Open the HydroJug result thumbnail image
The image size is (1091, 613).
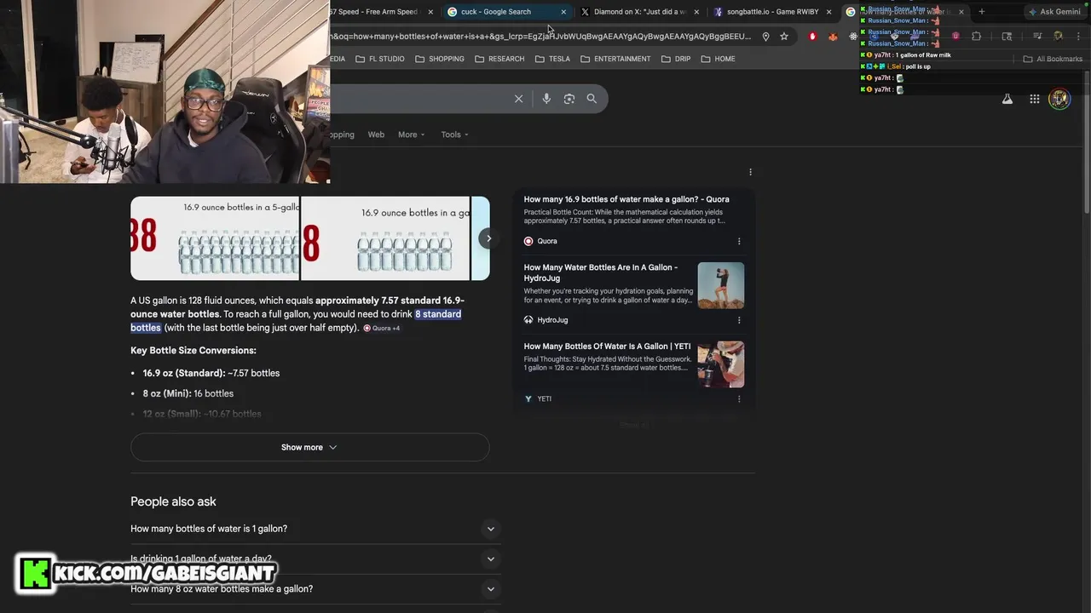click(x=721, y=285)
